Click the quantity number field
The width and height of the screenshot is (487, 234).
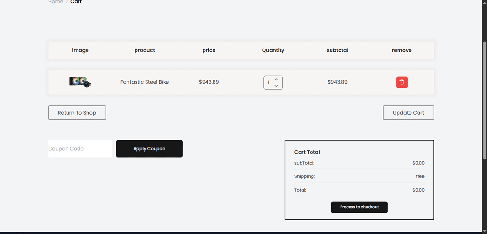(269, 83)
